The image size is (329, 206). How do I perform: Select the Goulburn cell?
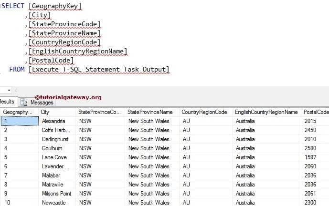tap(57, 148)
